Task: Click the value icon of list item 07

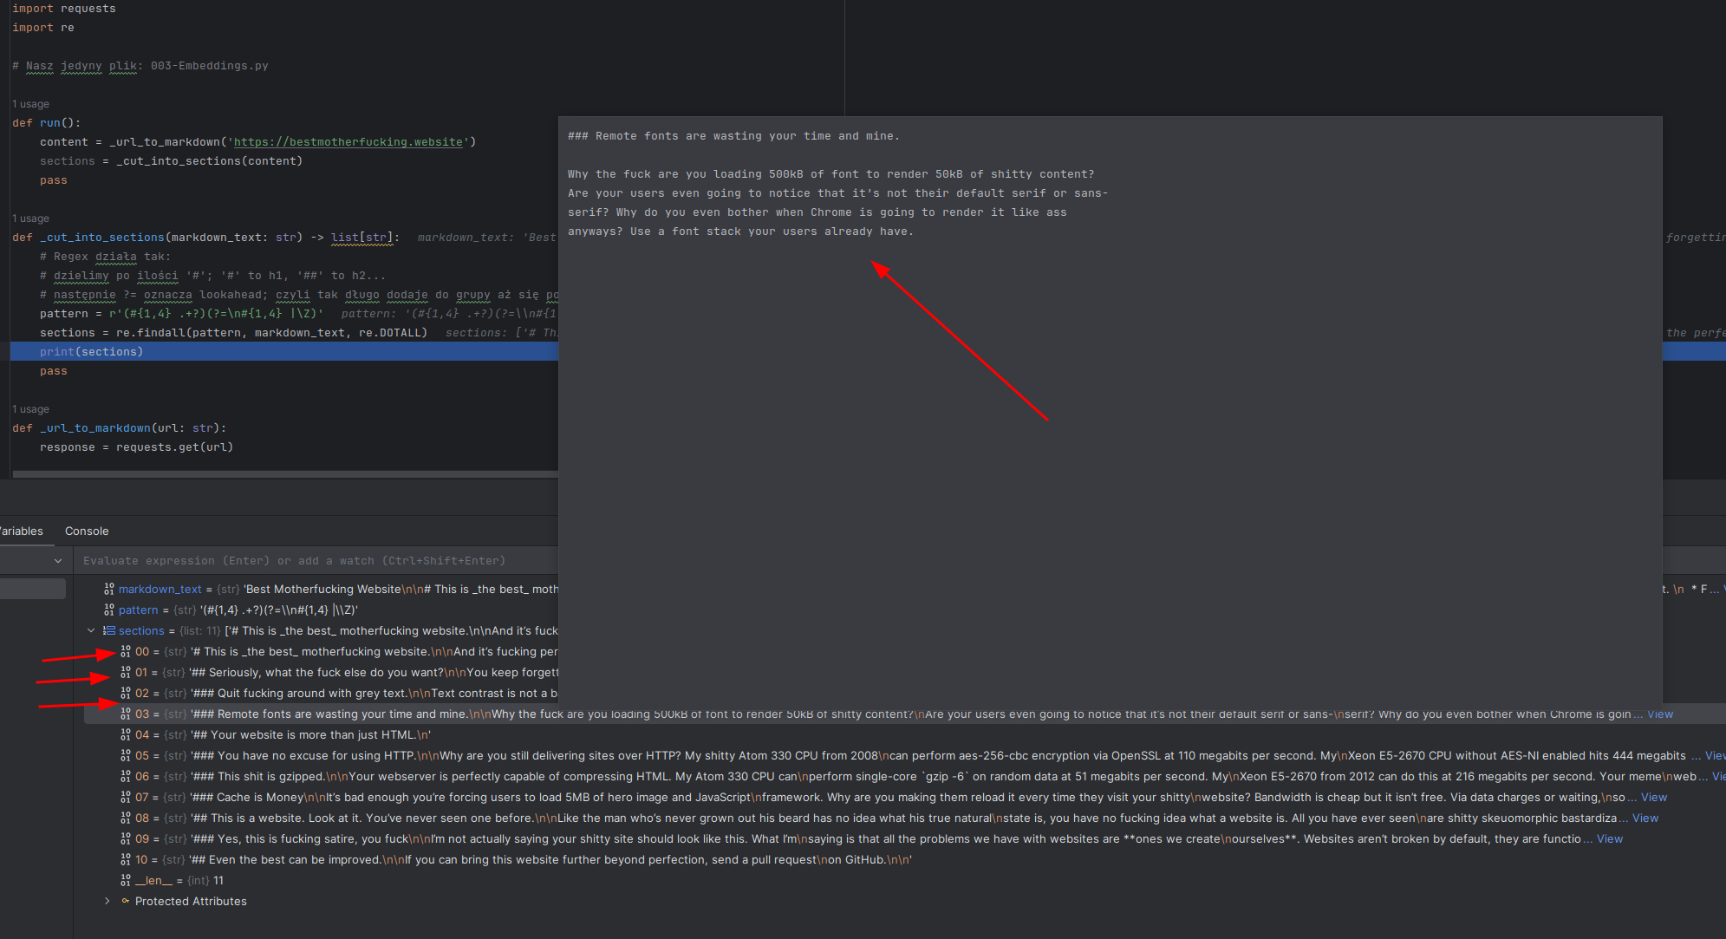Action: 126,797
